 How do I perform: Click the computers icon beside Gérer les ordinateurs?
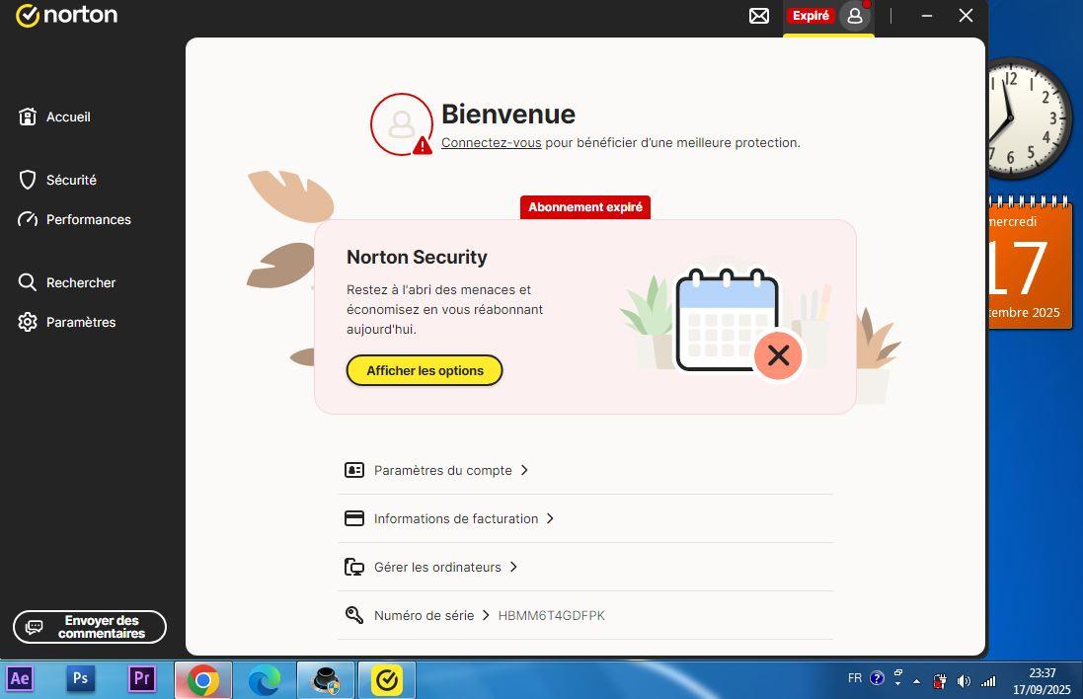click(x=354, y=567)
